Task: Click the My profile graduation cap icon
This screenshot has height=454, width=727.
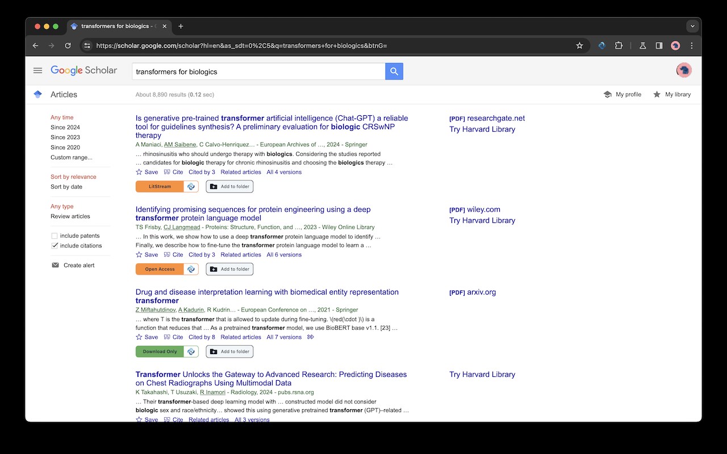Action: tap(607, 95)
